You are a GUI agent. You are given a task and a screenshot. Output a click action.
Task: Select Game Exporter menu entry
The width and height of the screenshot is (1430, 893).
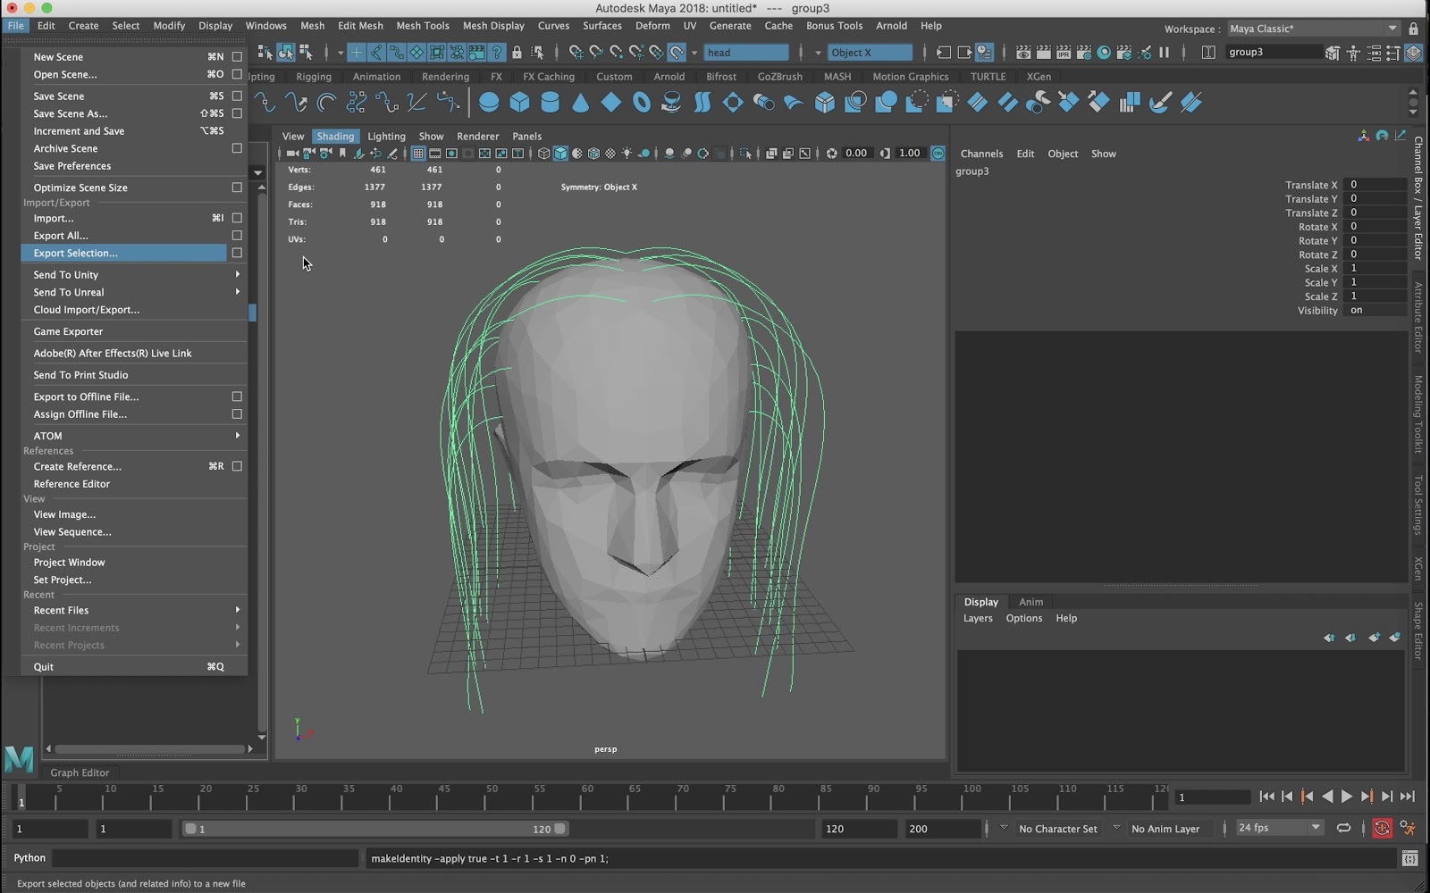[x=68, y=331]
